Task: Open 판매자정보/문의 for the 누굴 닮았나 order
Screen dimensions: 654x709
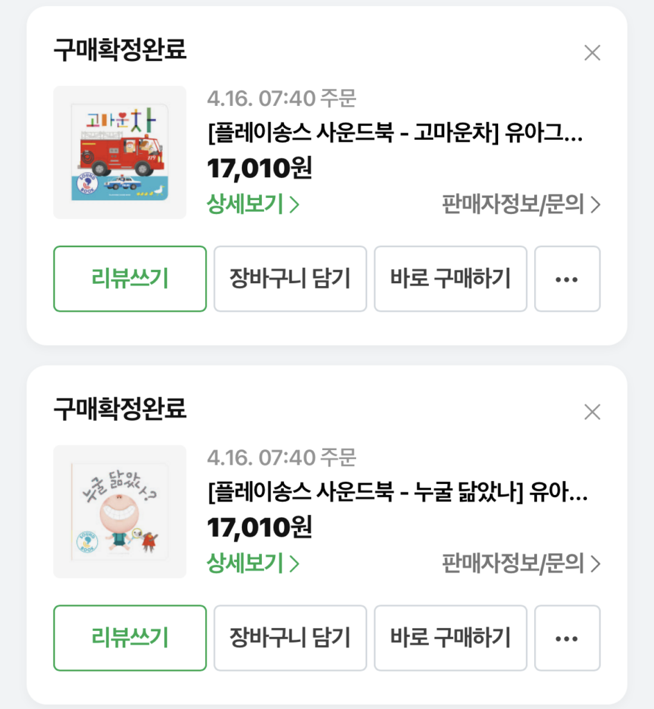Action: pos(522,563)
